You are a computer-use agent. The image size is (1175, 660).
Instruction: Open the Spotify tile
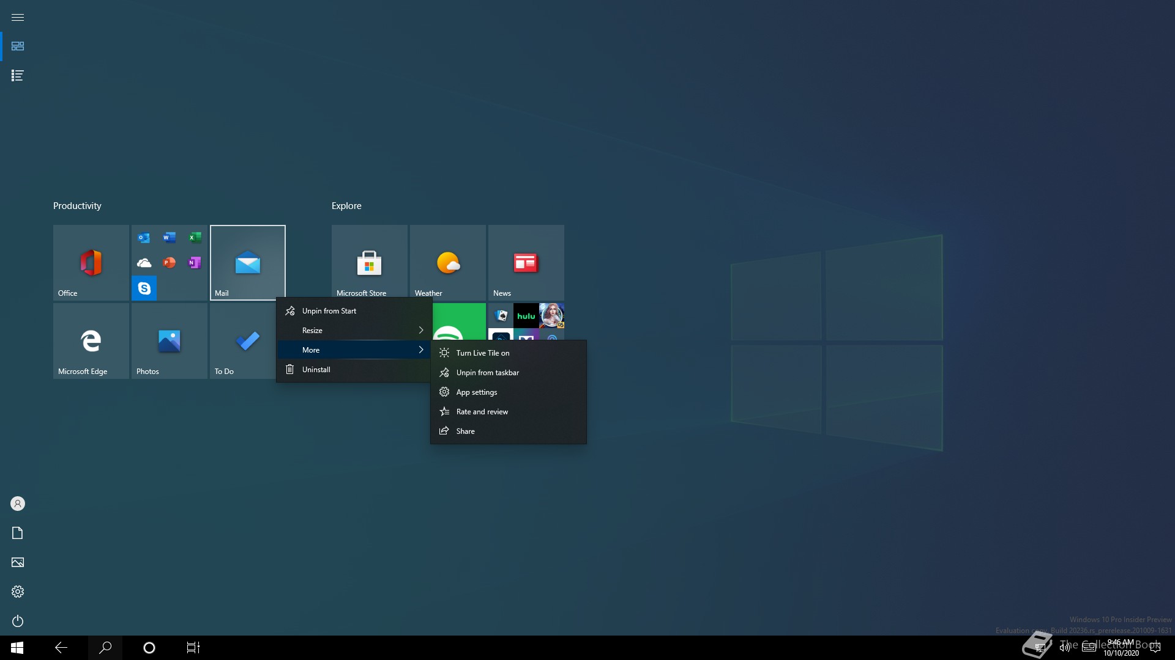(459, 321)
